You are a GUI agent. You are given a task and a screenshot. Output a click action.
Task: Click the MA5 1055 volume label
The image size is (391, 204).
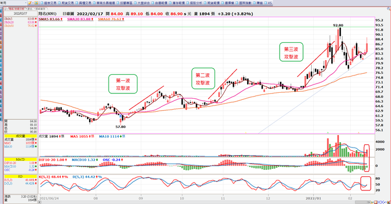pos(82,137)
